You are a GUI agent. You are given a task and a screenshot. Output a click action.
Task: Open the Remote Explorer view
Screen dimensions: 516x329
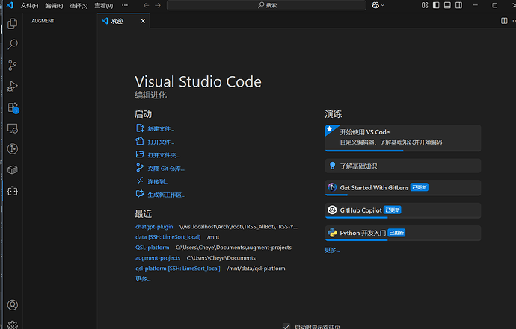13,128
